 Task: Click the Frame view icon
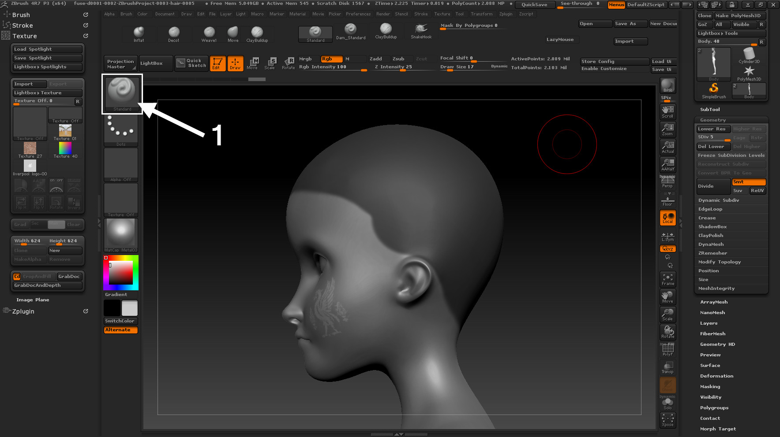667,279
